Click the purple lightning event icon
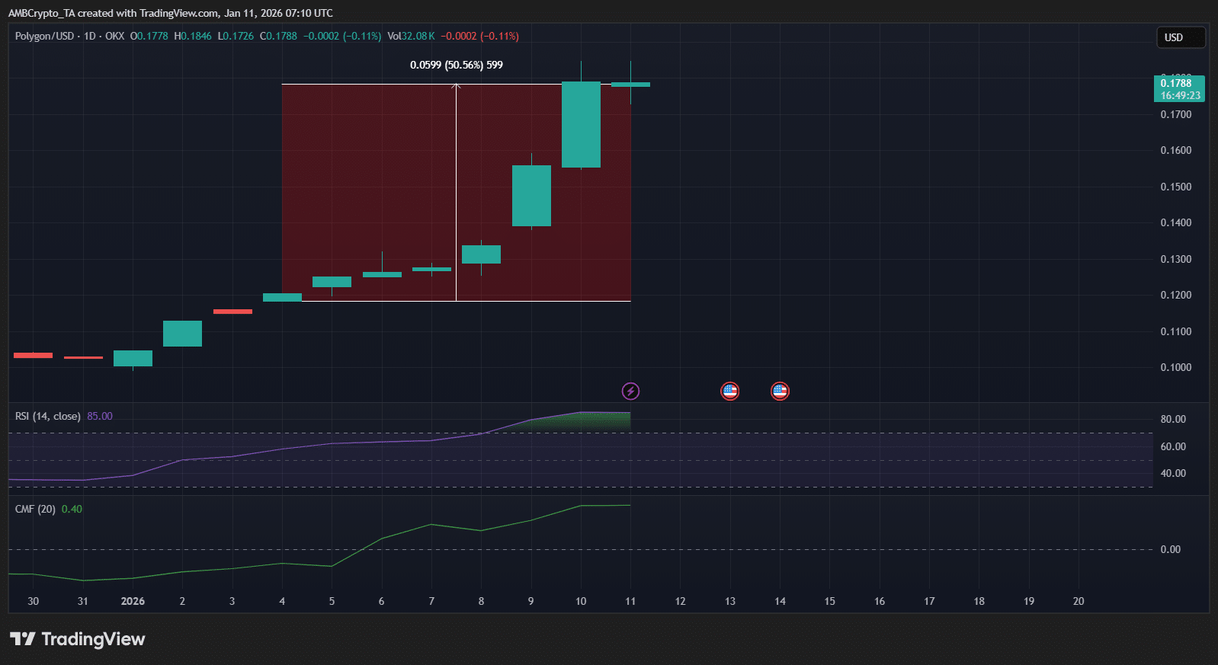Viewport: 1218px width, 665px height. click(x=630, y=392)
